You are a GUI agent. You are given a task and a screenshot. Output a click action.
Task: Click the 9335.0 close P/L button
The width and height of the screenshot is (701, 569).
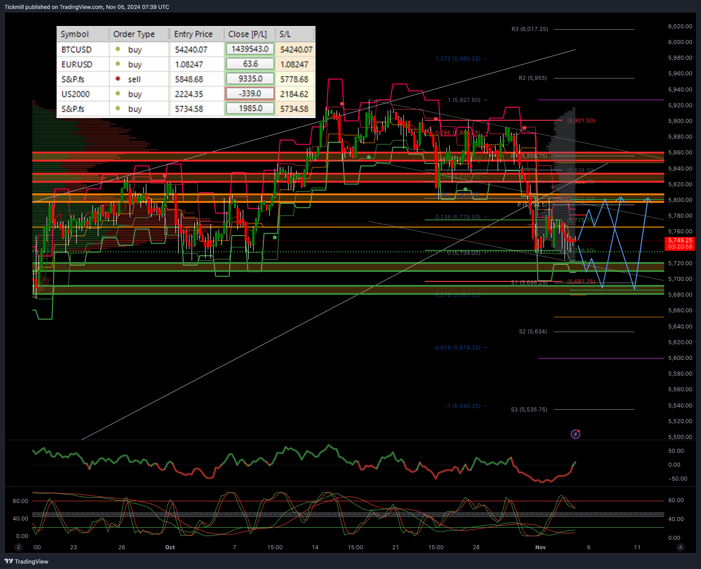(250, 79)
